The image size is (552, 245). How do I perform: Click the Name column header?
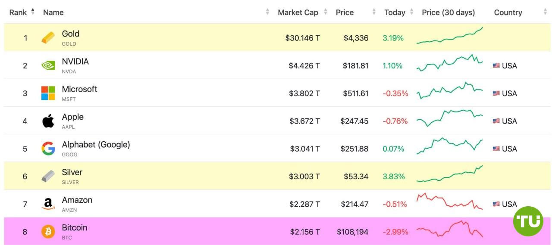tap(53, 12)
